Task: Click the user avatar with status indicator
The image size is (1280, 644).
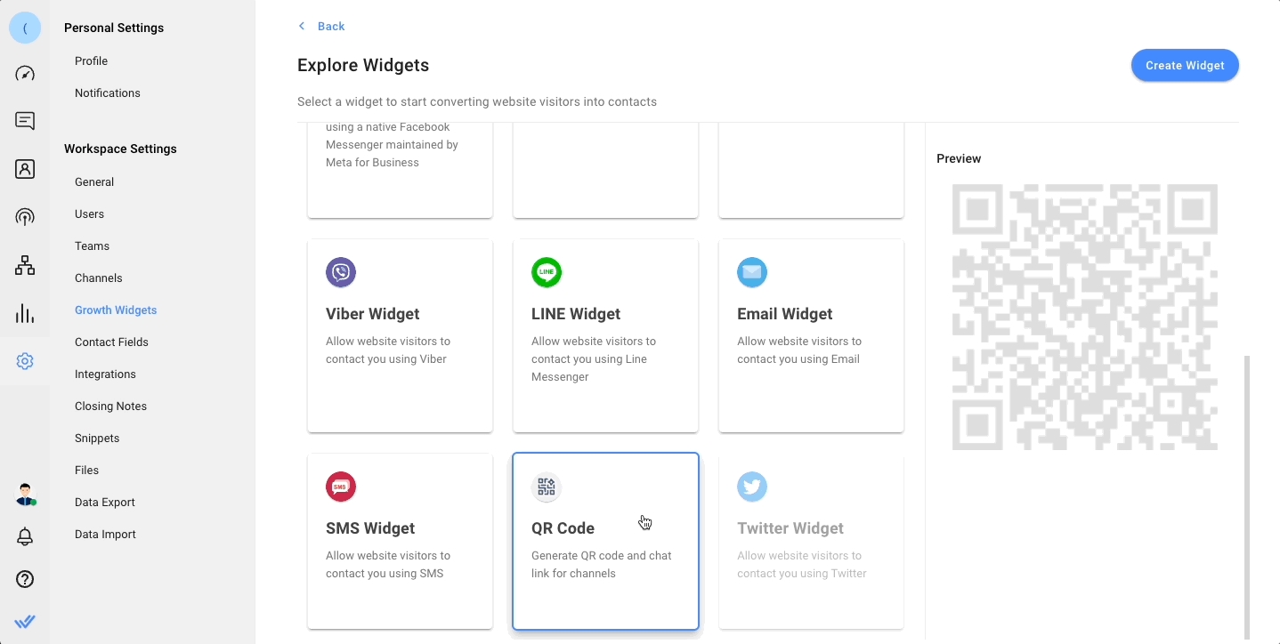Action: click(26, 495)
